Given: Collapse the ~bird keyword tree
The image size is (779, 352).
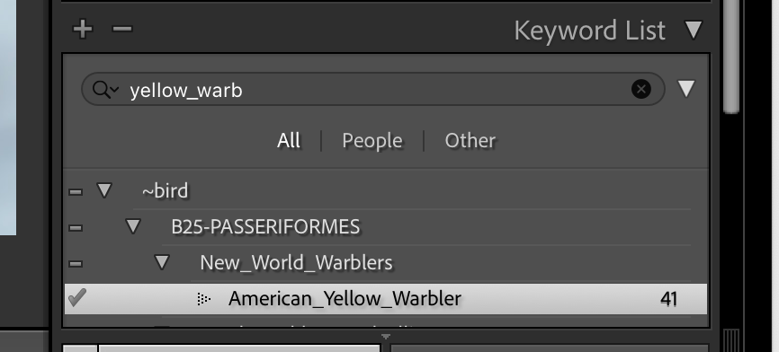Looking at the screenshot, I should (103, 189).
